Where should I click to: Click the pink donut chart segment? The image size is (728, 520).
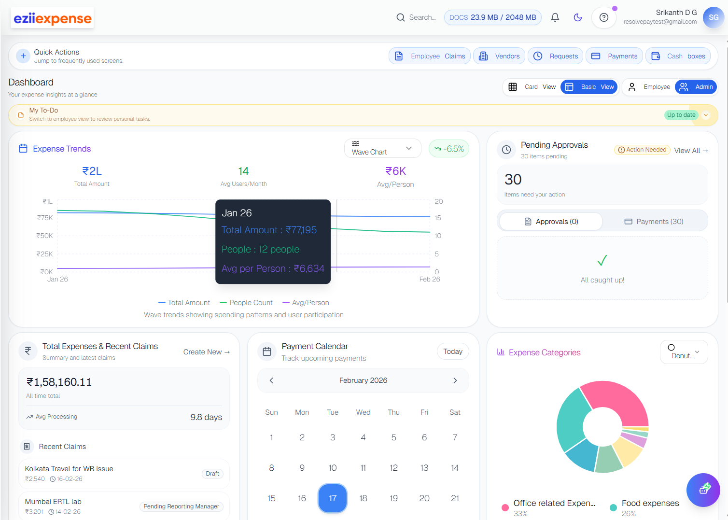pos(620,401)
